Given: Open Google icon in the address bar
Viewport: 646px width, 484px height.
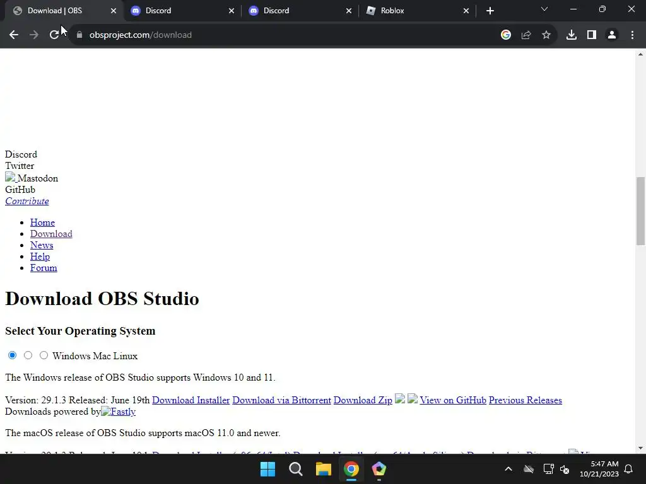Looking at the screenshot, I should point(506,35).
